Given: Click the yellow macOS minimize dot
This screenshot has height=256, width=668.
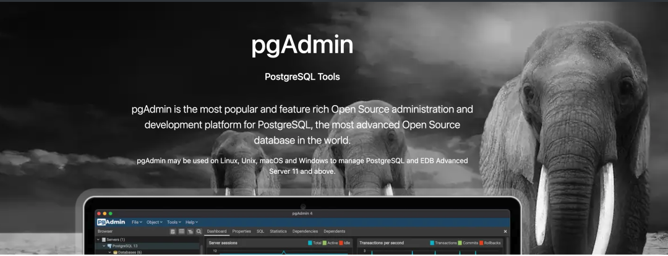Looking at the screenshot, I should 105,213.
